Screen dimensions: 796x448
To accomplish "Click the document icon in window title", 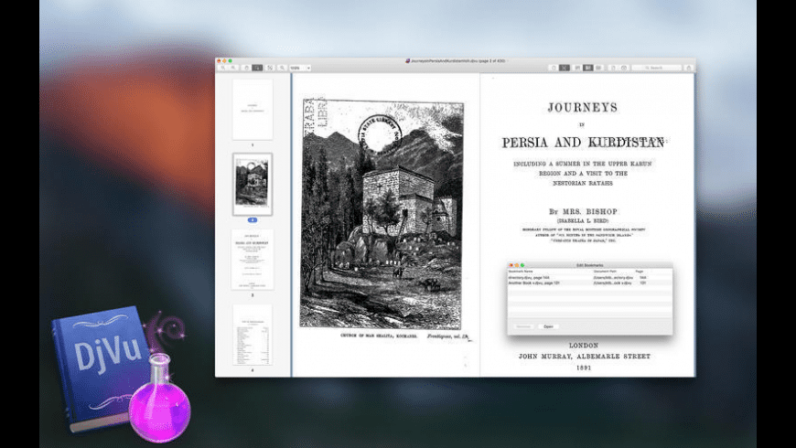I will click(x=407, y=61).
